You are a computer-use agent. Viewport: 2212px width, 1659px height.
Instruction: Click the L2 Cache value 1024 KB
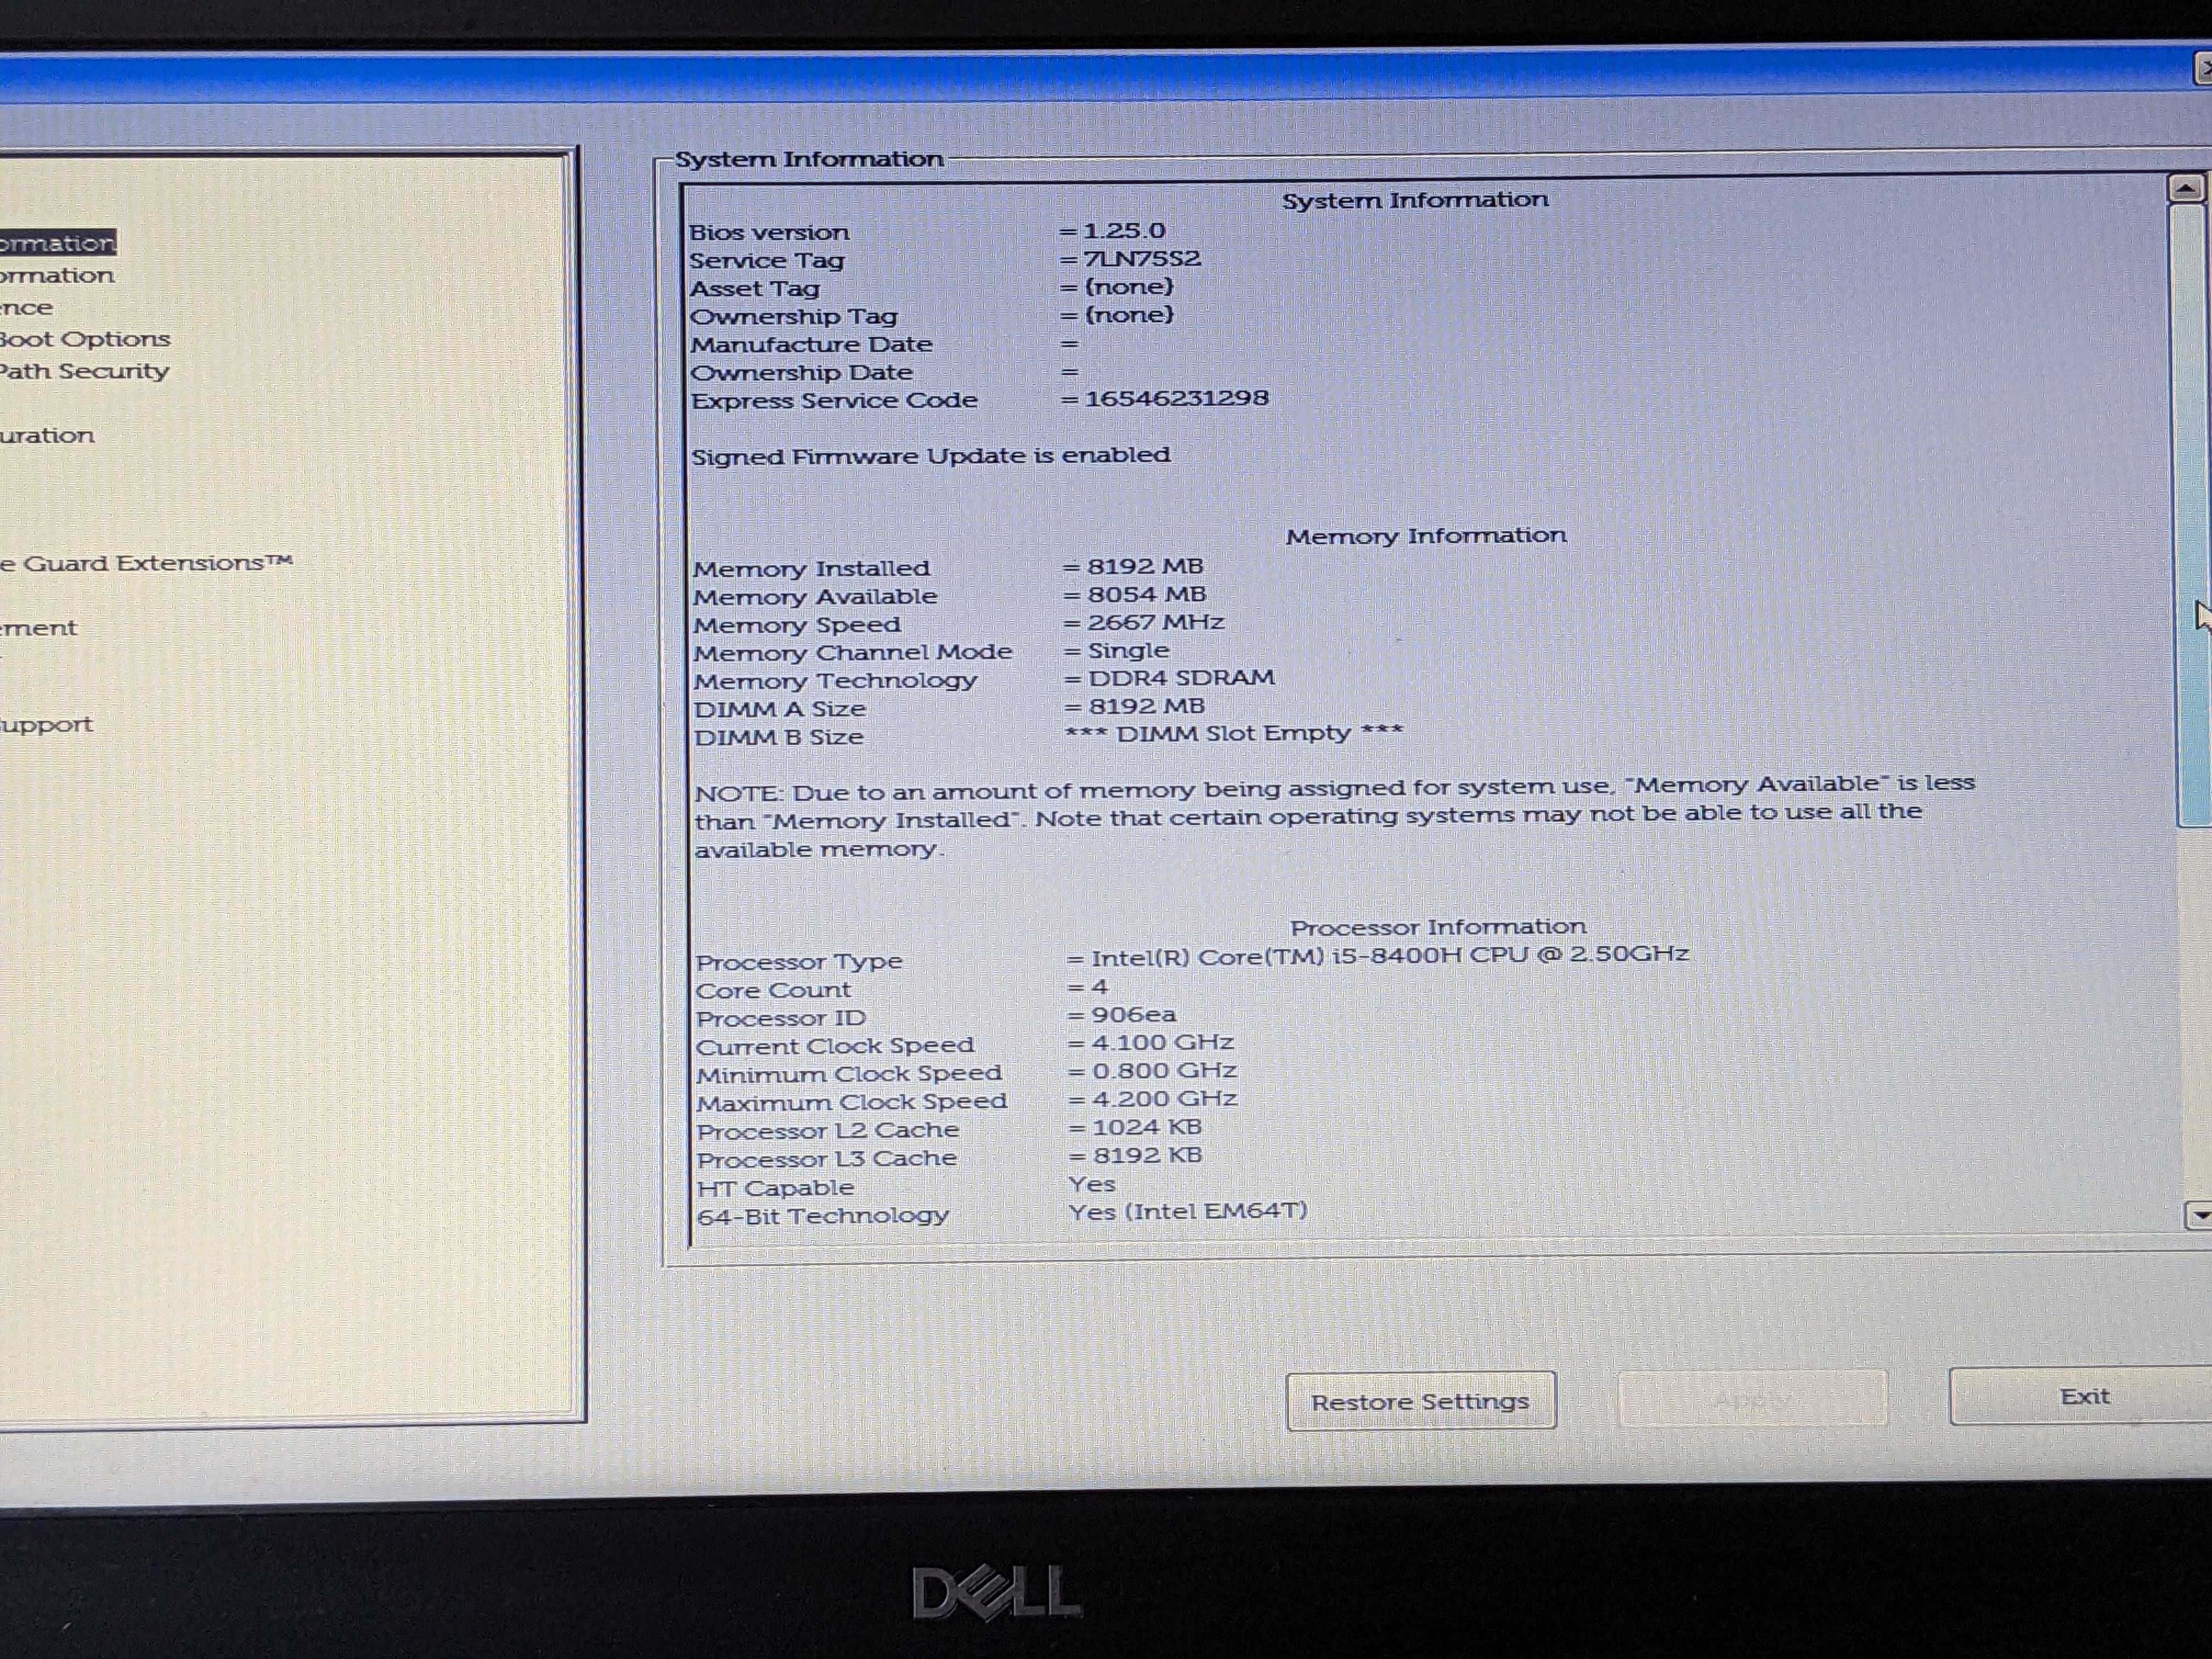coord(1147,1127)
